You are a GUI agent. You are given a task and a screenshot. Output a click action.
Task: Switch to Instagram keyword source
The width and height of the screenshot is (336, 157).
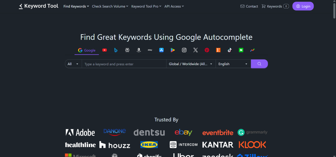[x=184, y=50]
